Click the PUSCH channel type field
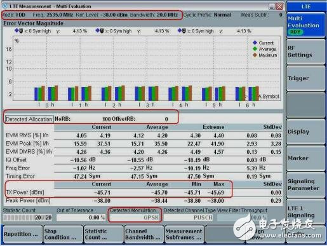 tap(188, 217)
